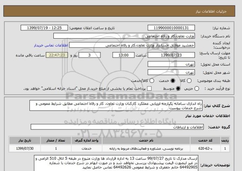This screenshot has width=242, height=171.
Task: Click column header نام خدمت
Action: click(x=146, y=140)
